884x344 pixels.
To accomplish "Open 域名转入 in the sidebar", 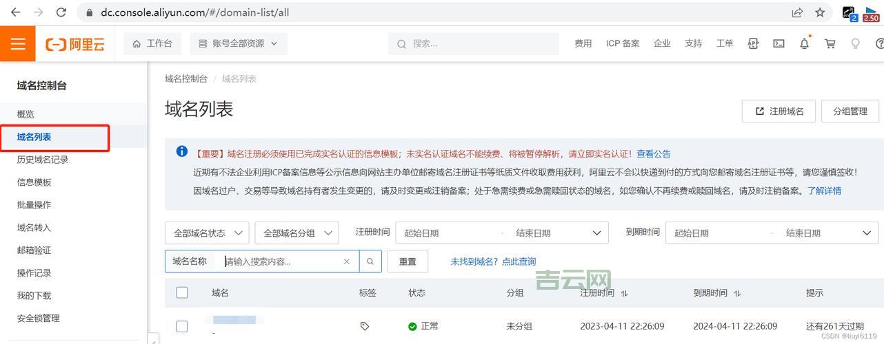I will (x=34, y=228).
